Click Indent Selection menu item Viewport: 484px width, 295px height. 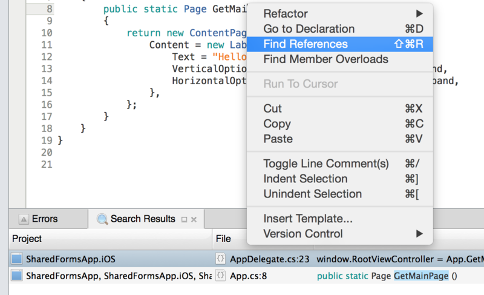tap(305, 179)
